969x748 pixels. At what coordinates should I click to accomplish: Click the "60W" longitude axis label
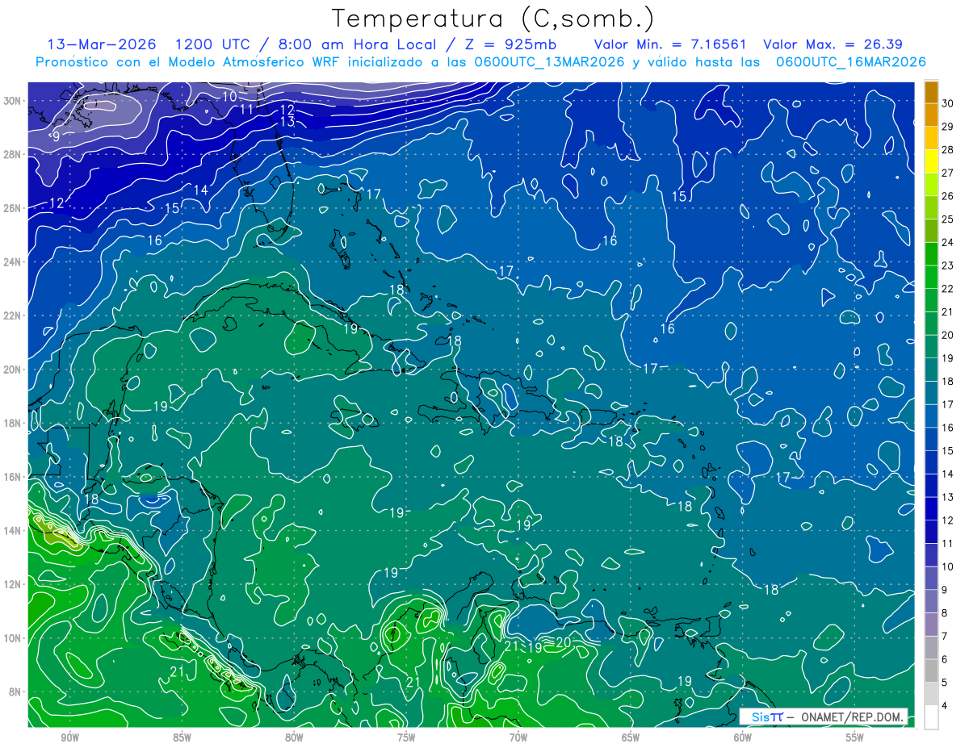point(742,738)
